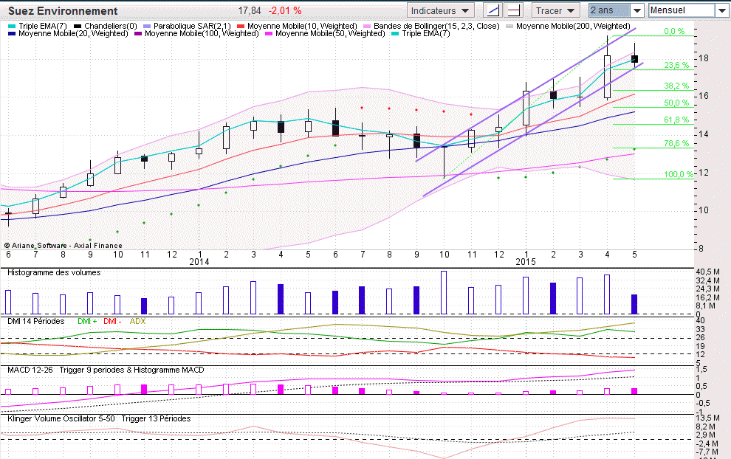Click the 23,6 % Fibonacci level label
Image resolution: width=731 pixels, height=459 pixels.
(676, 65)
